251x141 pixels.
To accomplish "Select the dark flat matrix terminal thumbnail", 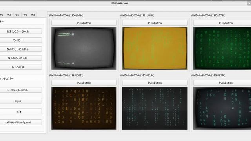I will [155, 108].
